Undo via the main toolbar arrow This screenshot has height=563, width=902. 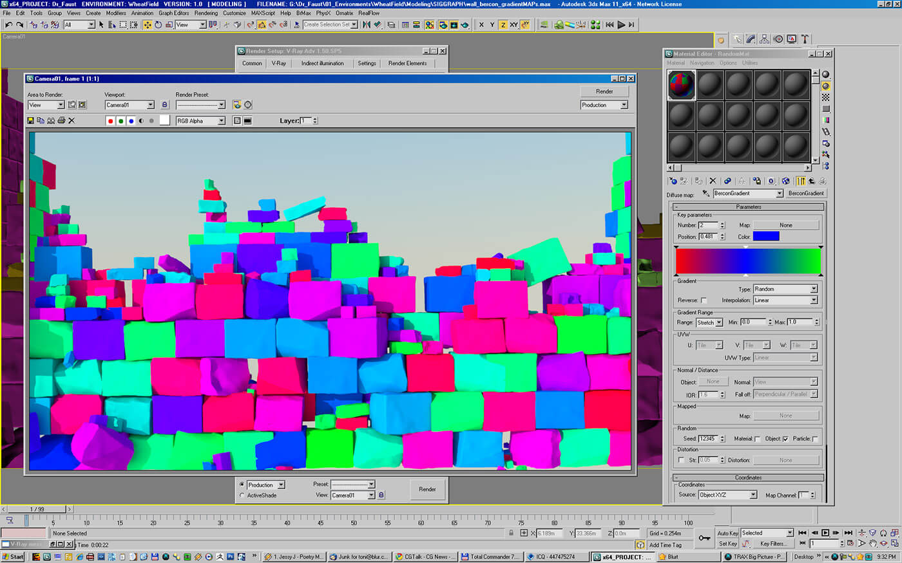8,24
